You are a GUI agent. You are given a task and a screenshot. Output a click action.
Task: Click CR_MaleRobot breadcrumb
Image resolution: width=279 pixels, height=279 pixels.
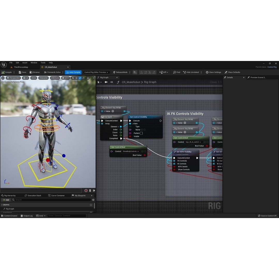tap(131, 82)
